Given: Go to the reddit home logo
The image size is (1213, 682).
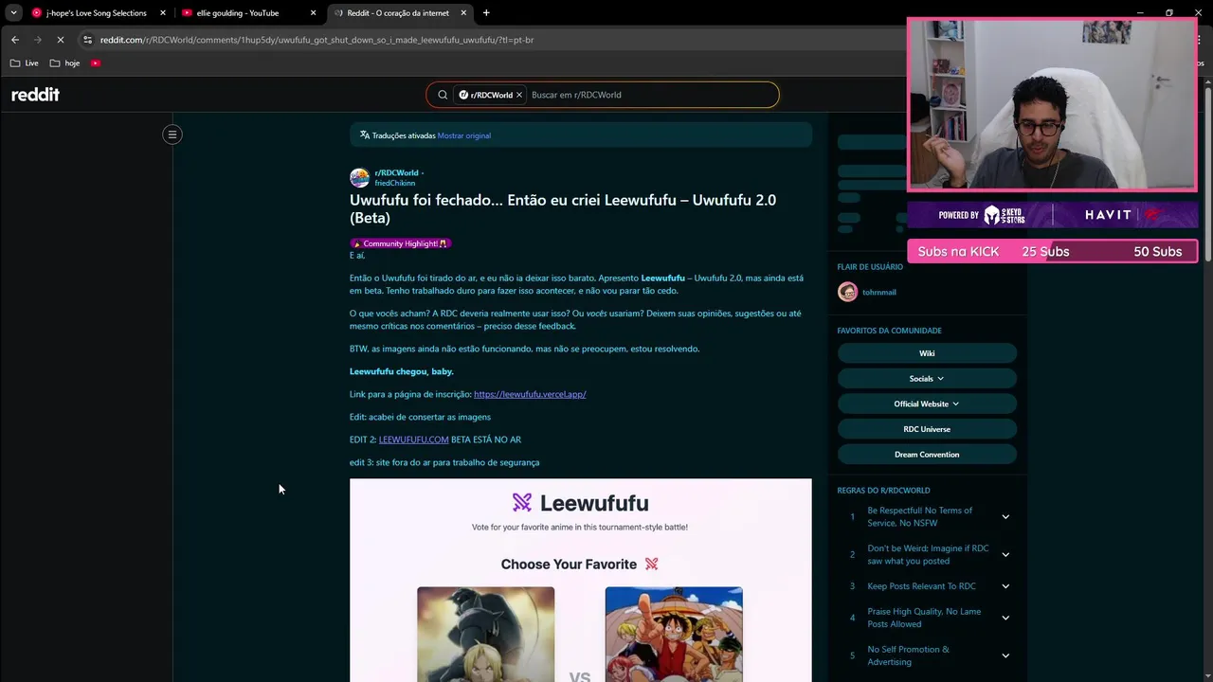Looking at the screenshot, I should point(35,95).
